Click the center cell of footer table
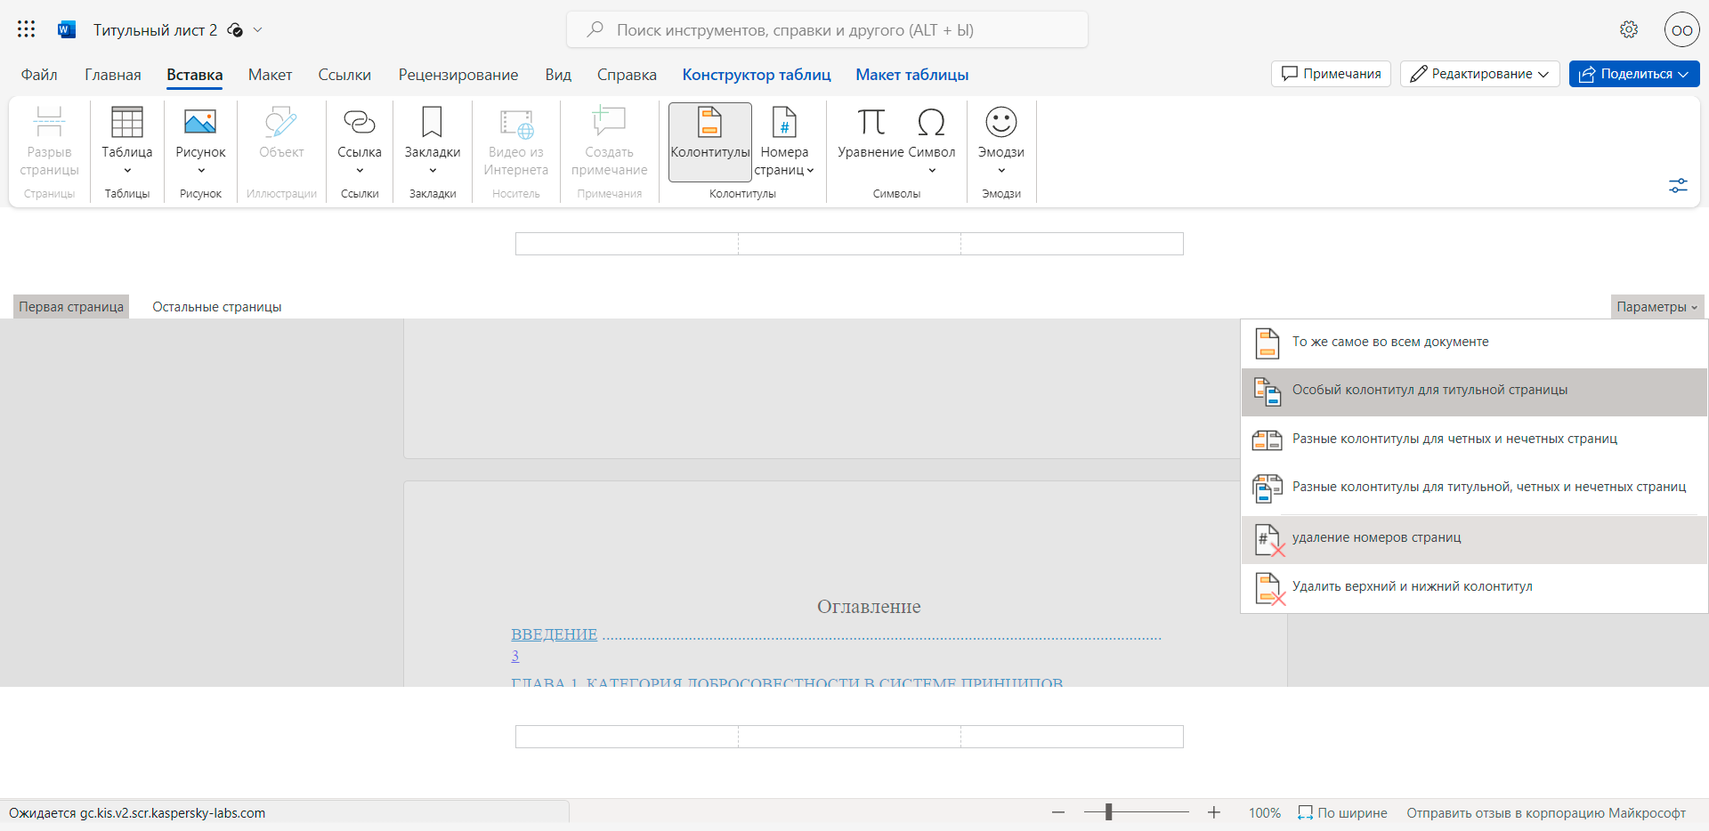The width and height of the screenshot is (1709, 831). (x=849, y=737)
